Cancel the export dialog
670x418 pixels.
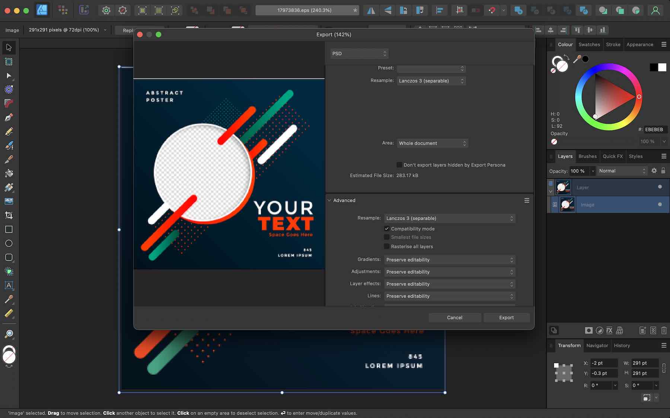click(454, 318)
